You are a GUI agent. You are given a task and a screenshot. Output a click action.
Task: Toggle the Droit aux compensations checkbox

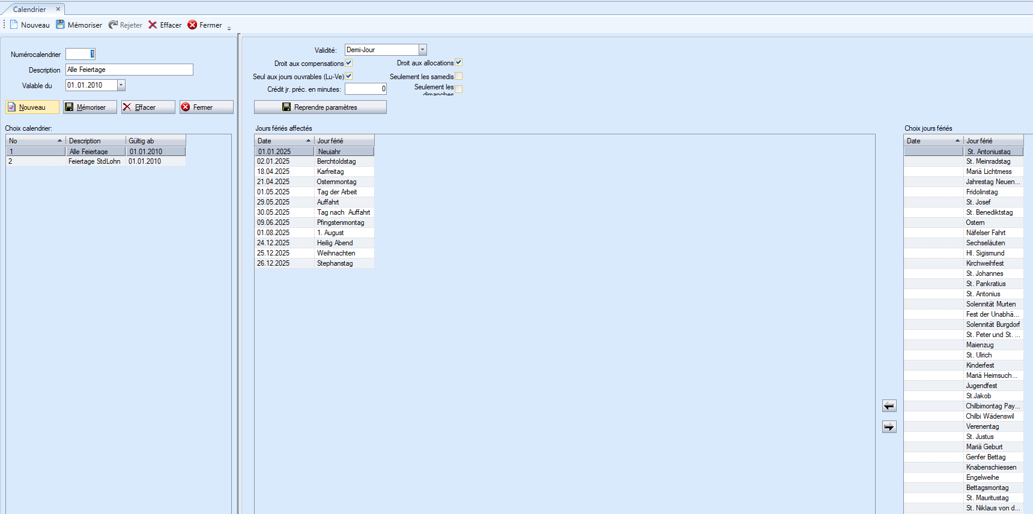point(349,63)
